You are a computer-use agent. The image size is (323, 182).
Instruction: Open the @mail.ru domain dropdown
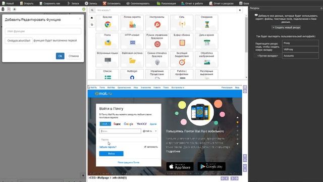[150, 131]
